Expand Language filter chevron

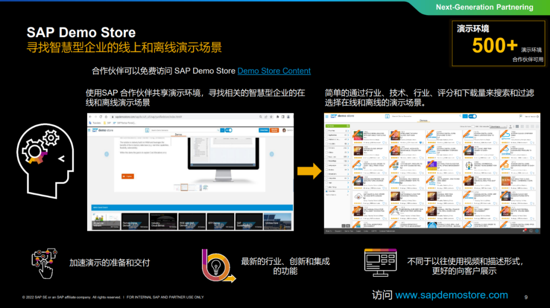[x=348, y=165]
